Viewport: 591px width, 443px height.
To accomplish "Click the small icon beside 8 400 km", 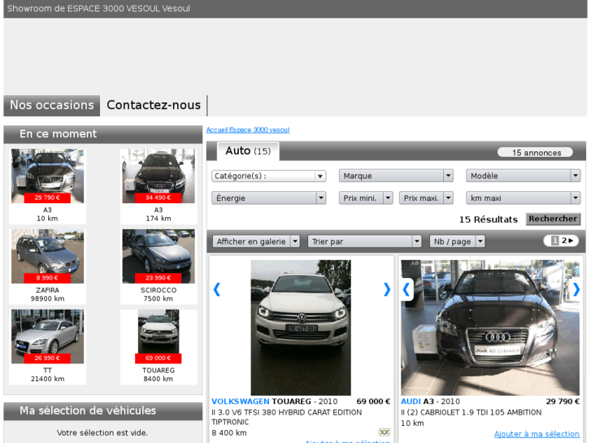I will pyautogui.click(x=384, y=432).
